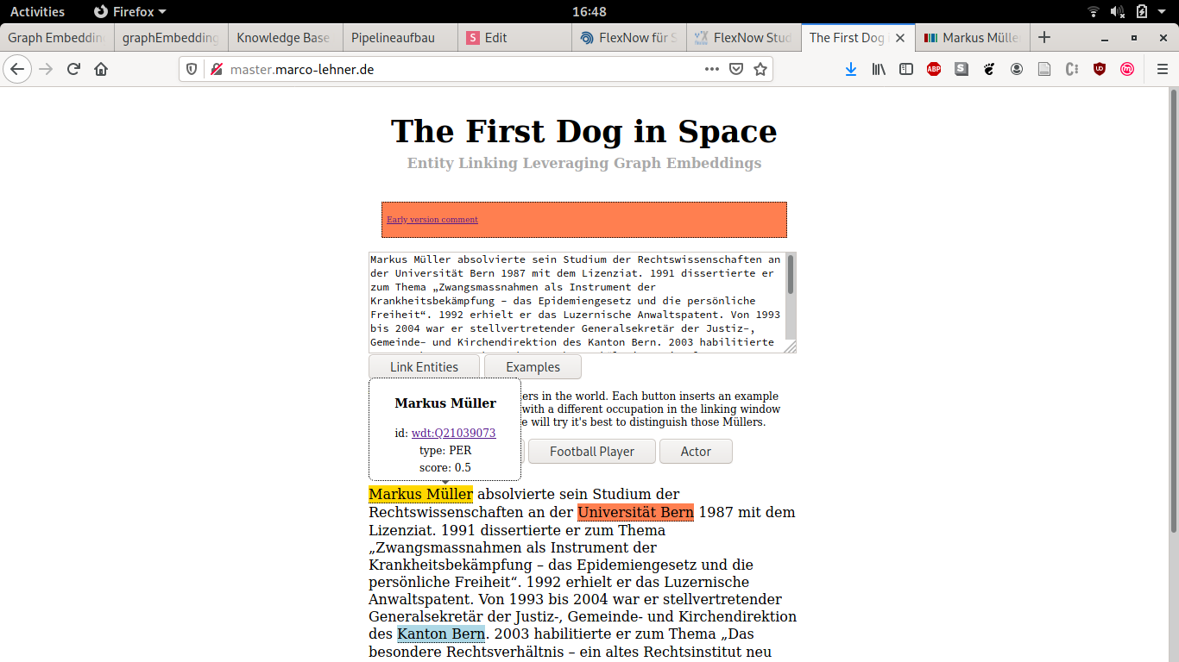This screenshot has height=662, width=1179.
Task: Open the Firefox home page
Action: point(101,69)
